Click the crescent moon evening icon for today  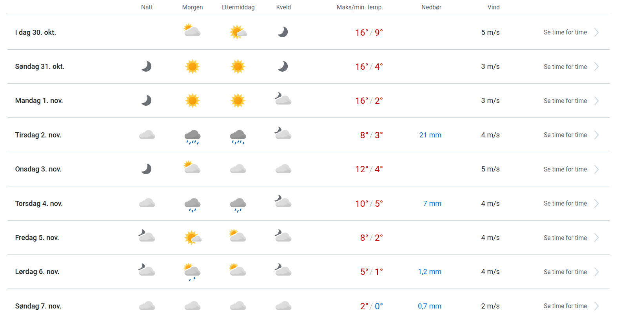(283, 32)
